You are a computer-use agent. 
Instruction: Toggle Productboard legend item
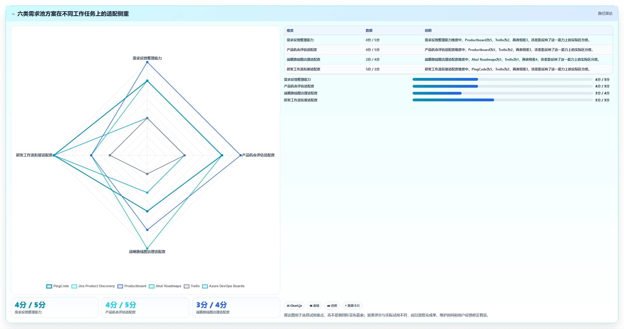point(132,286)
